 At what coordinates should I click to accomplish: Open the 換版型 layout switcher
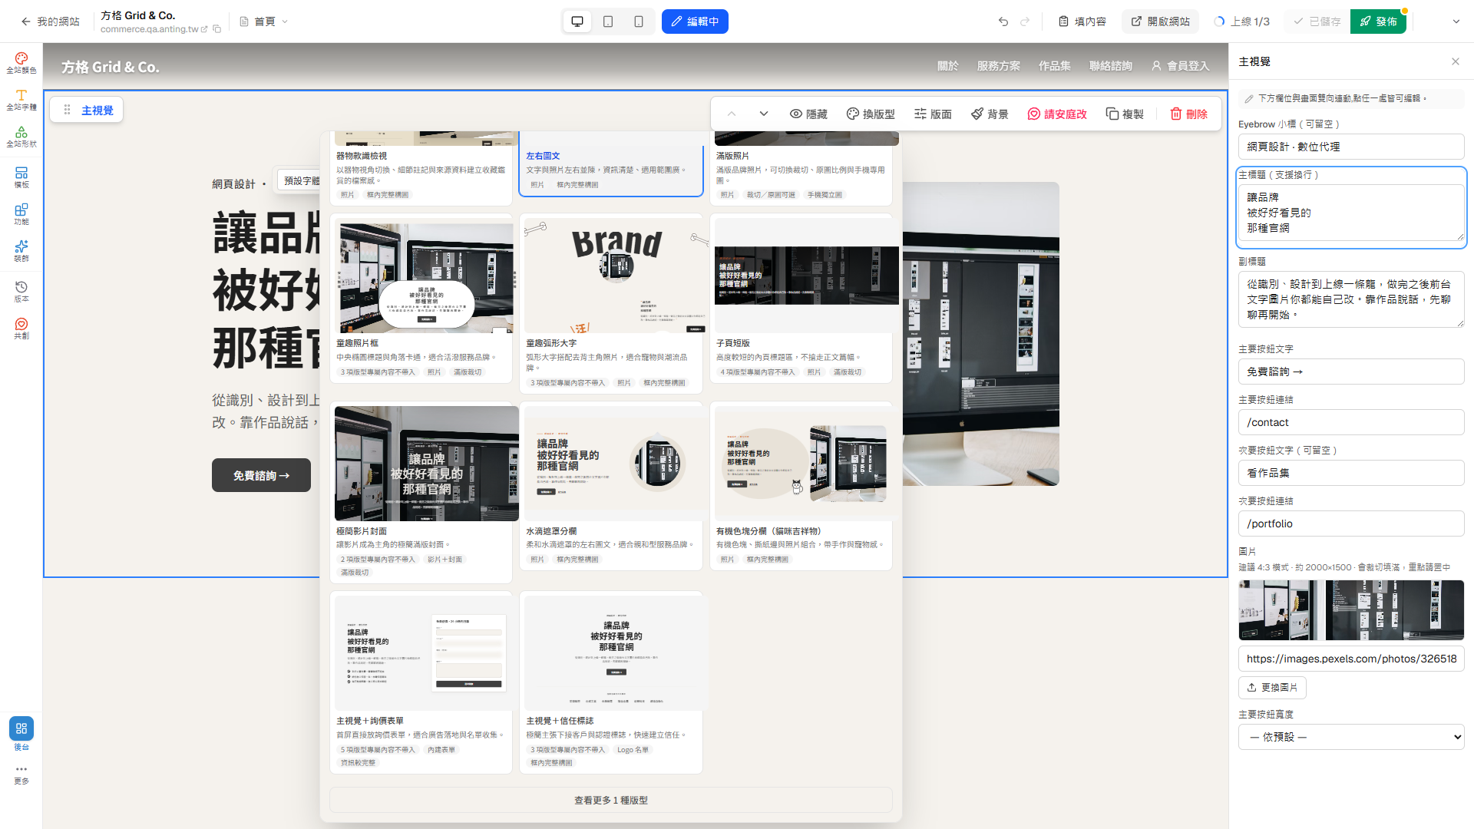tap(871, 114)
